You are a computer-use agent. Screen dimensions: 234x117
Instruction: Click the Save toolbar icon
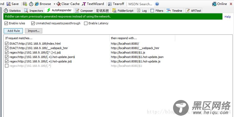click(9, 4)
